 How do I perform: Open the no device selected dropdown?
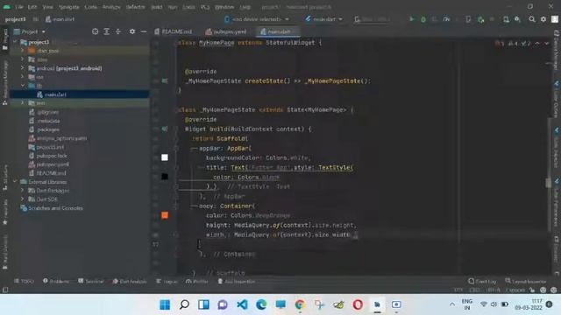coord(257,19)
